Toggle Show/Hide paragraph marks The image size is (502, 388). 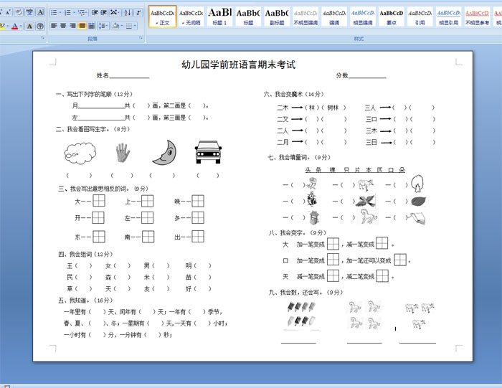pyautogui.click(x=138, y=12)
